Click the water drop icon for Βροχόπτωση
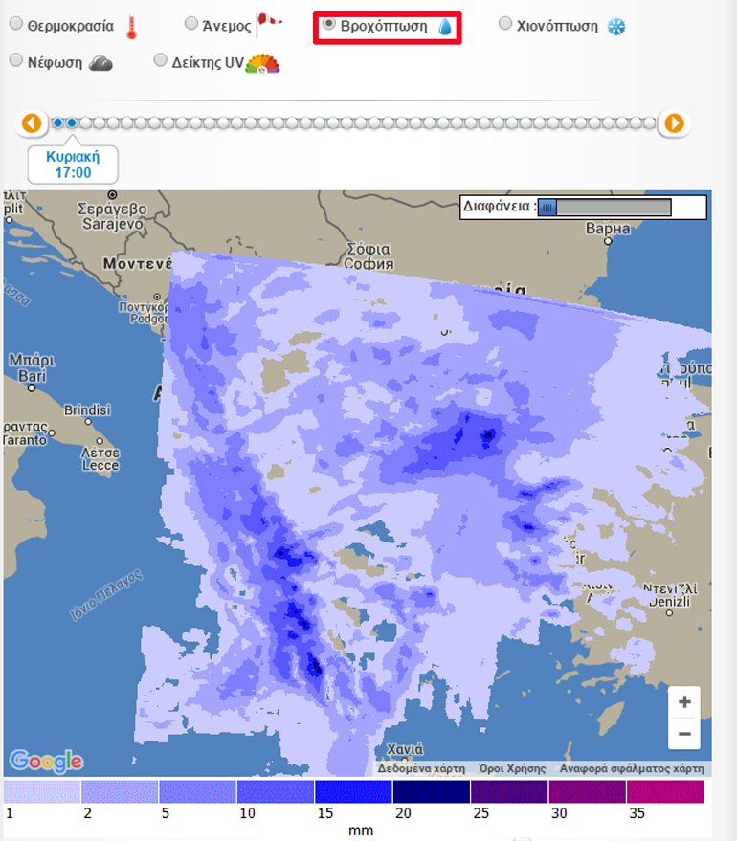This screenshot has height=841, width=737. click(445, 28)
